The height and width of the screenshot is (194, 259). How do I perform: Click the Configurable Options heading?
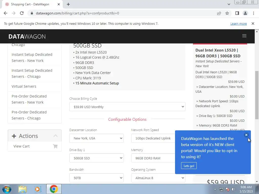[x=127, y=119]
